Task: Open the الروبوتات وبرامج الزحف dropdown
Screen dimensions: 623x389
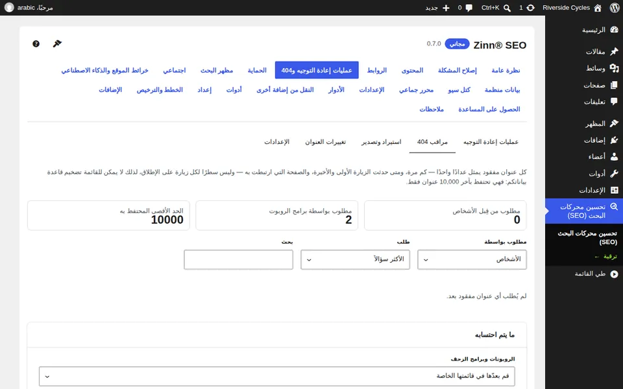Action: click(x=277, y=376)
